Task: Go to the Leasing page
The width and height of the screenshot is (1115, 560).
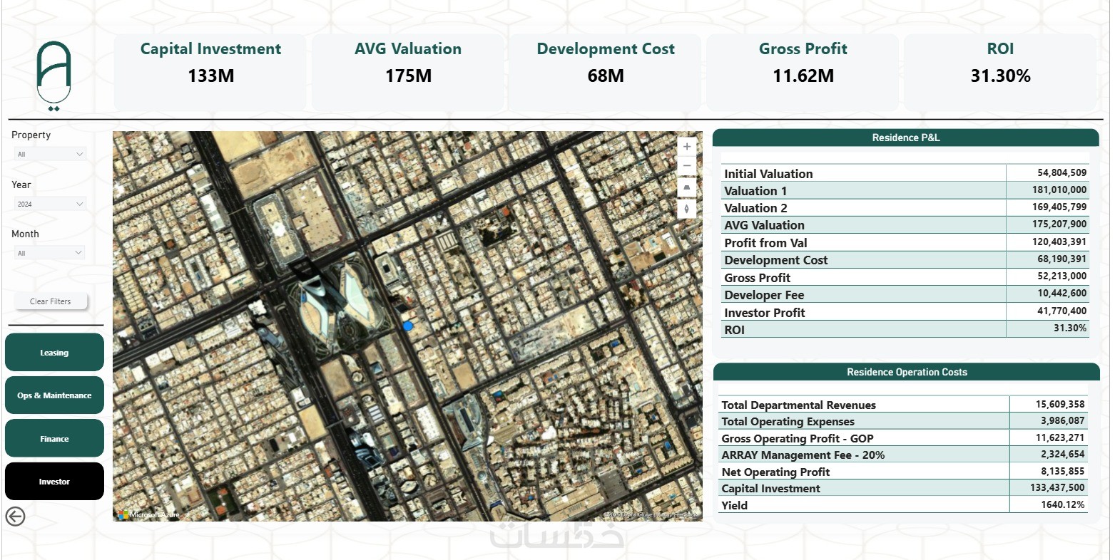Action: 54,353
